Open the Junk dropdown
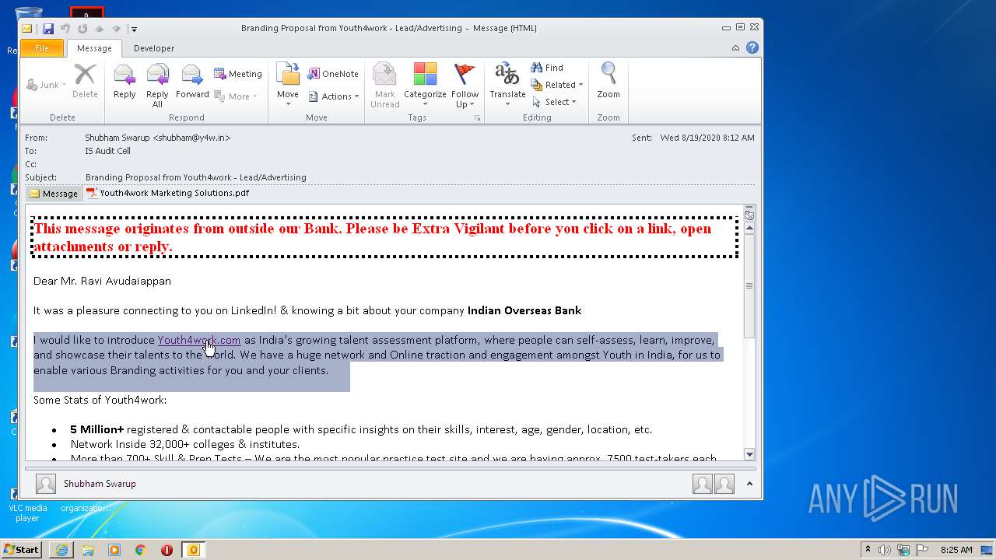This screenshot has width=996, height=560. coord(47,85)
